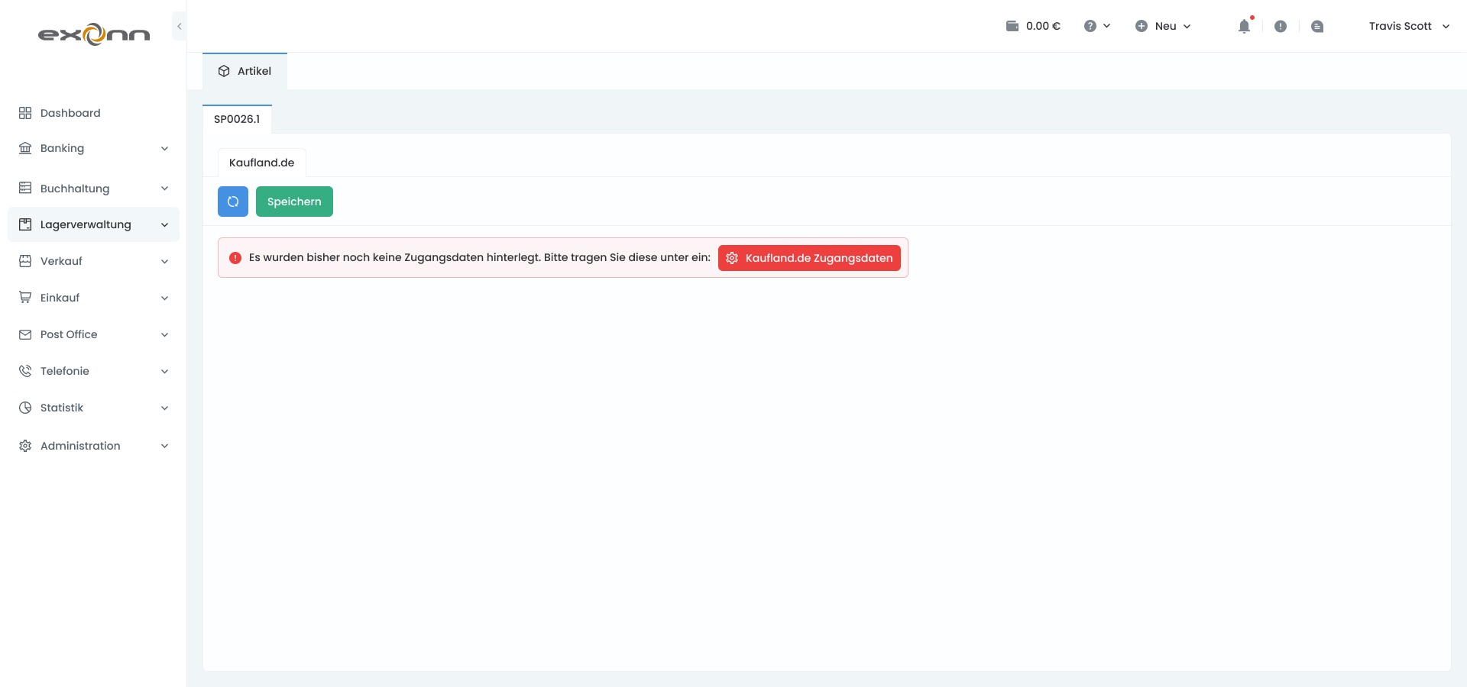Viewport: 1467px width, 687px height.
Task: Open Dashboard in the sidebar
Action: 93,113
